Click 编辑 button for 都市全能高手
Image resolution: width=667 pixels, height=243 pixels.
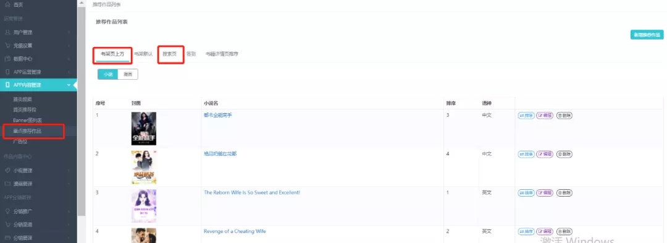pyautogui.click(x=545, y=116)
